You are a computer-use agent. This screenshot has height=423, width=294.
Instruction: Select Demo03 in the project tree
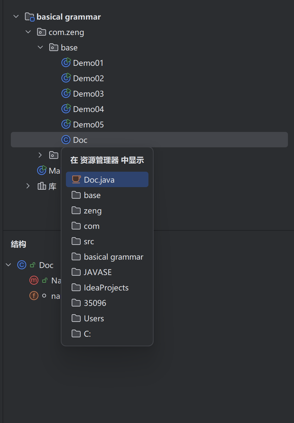click(x=88, y=93)
